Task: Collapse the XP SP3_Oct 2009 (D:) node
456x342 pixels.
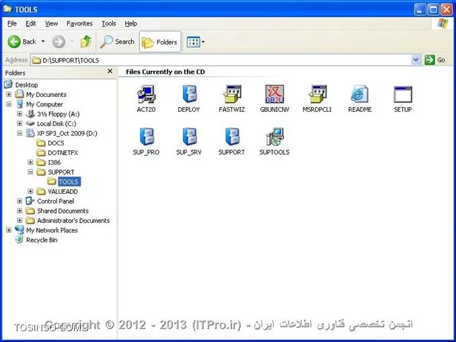Action: coord(20,133)
